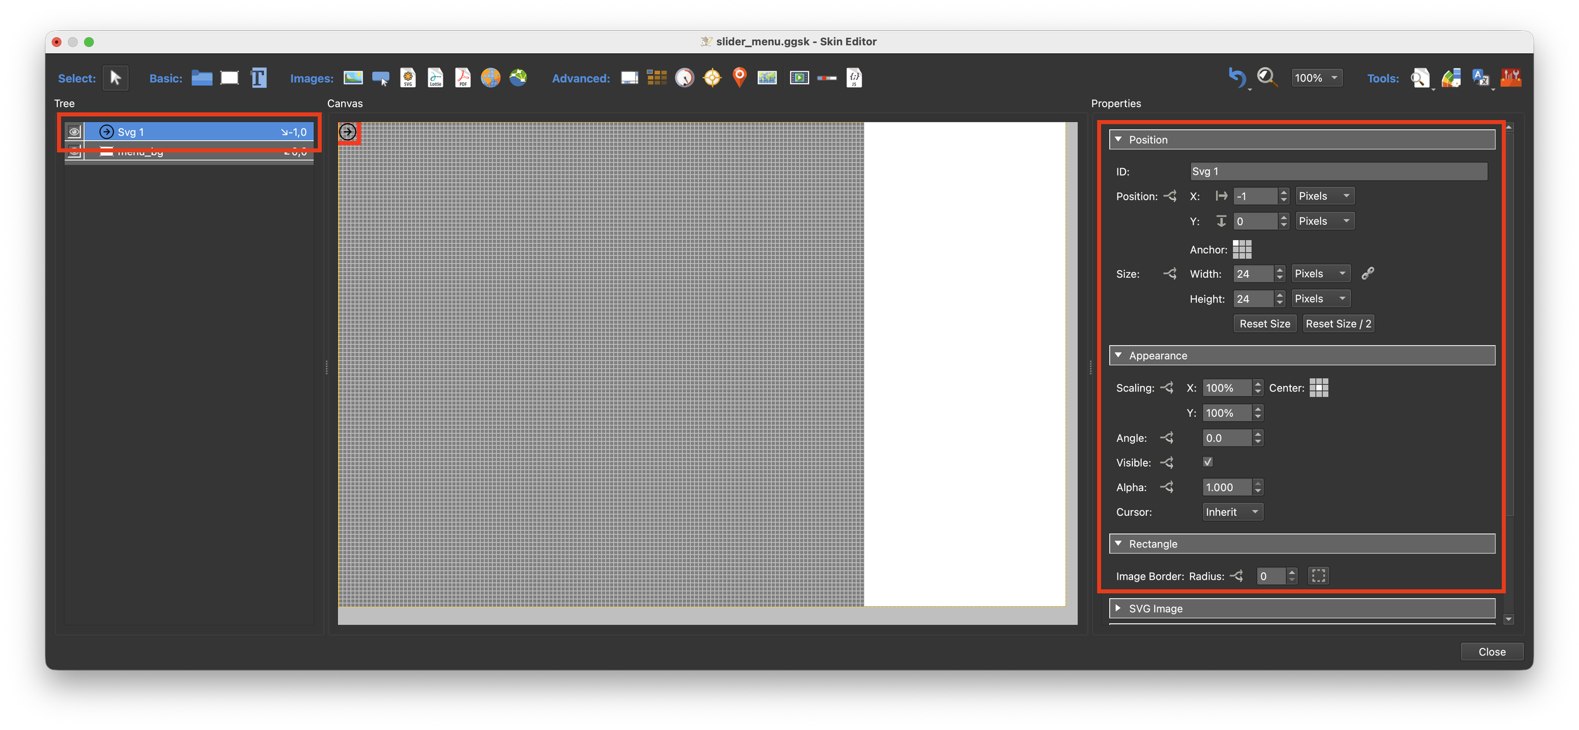The width and height of the screenshot is (1579, 730).
Task: Click the Close button
Action: 1491,652
